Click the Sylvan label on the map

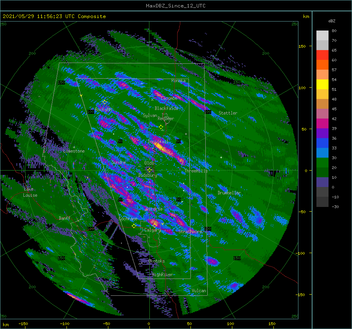click(150, 115)
